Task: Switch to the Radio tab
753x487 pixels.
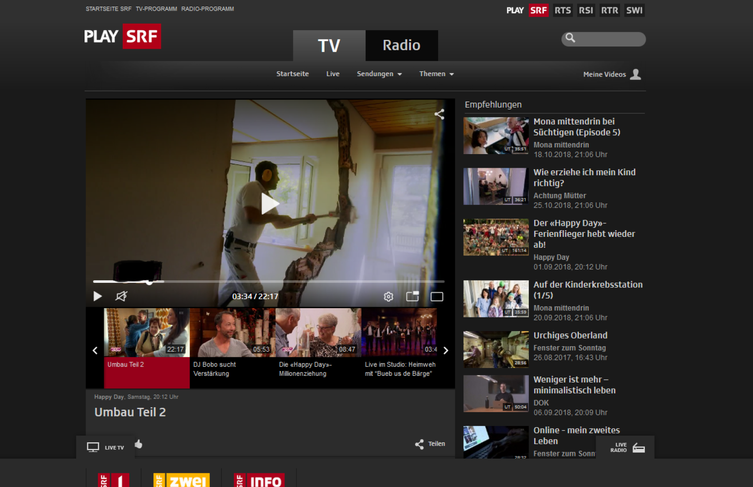Action: [402, 46]
